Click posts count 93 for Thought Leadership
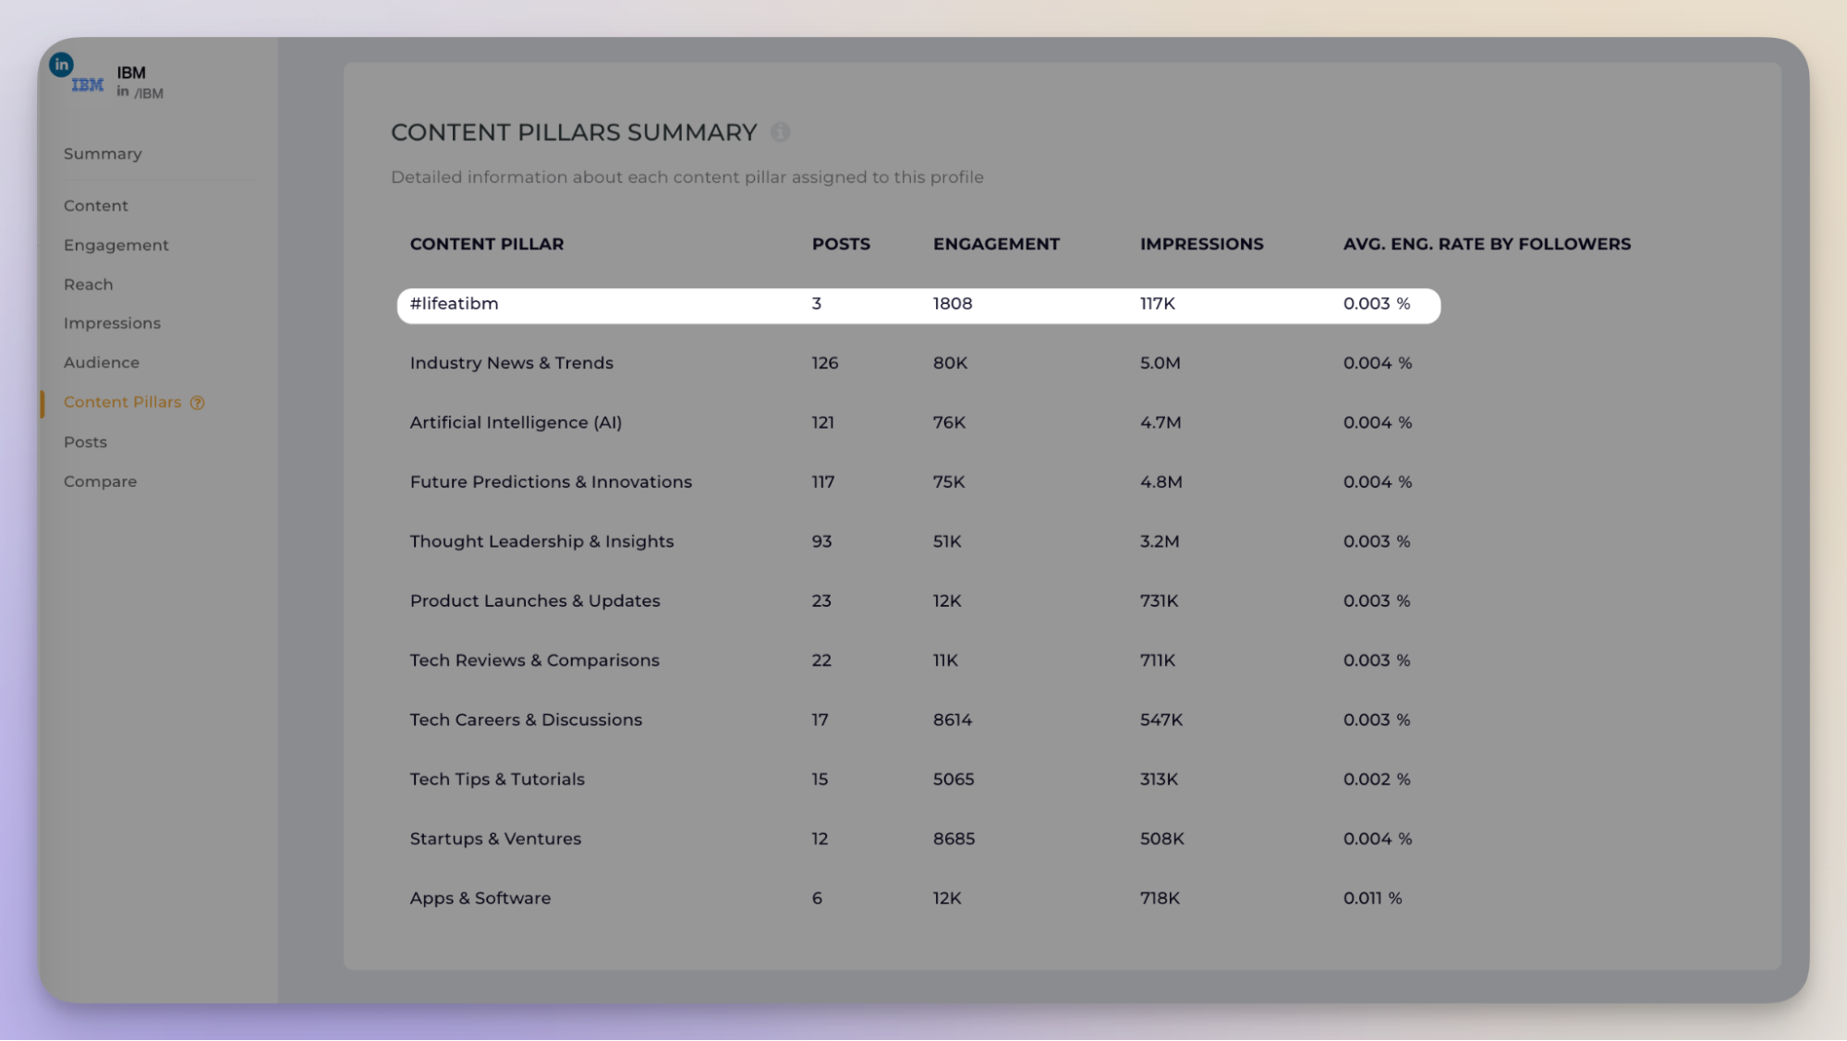This screenshot has height=1041, width=1847. [821, 542]
